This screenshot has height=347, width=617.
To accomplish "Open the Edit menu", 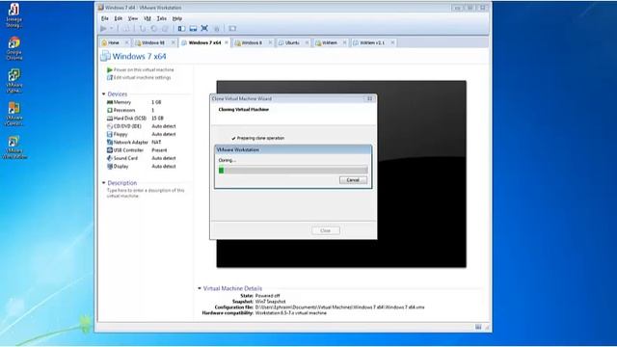I will click(x=118, y=18).
